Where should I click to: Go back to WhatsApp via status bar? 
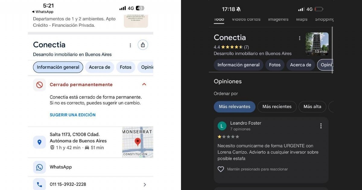coord(43,12)
